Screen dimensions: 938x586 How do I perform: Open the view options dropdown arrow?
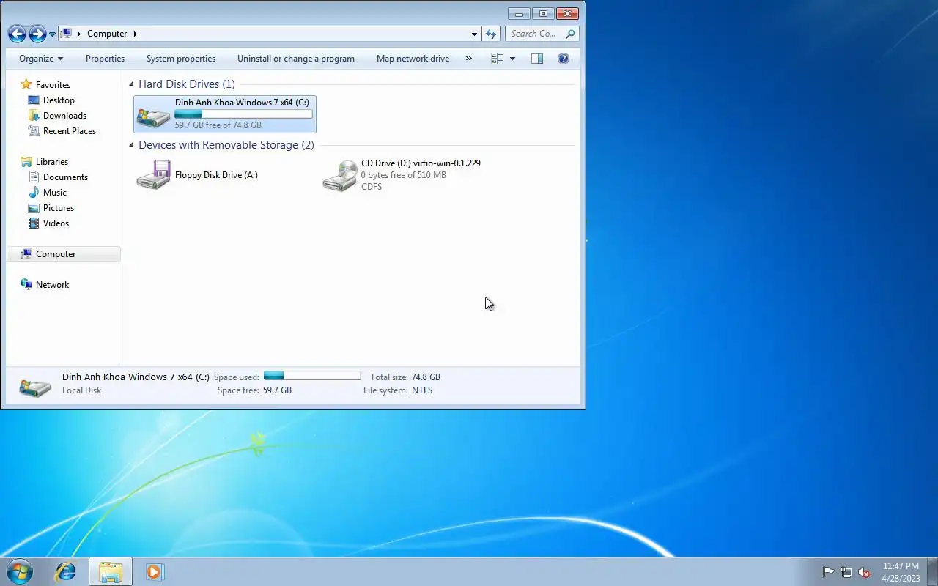pyautogui.click(x=512, y=59)
